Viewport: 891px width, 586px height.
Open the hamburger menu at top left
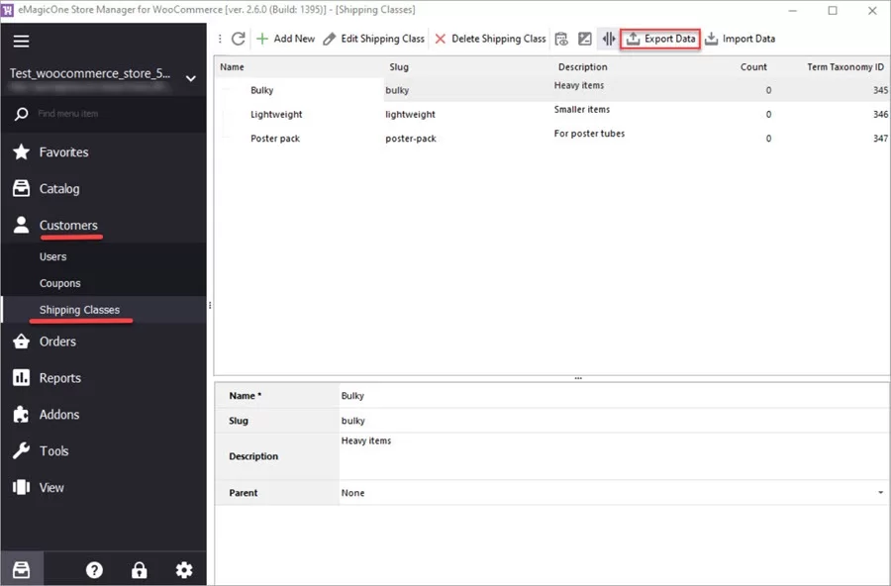coord(21,41)
